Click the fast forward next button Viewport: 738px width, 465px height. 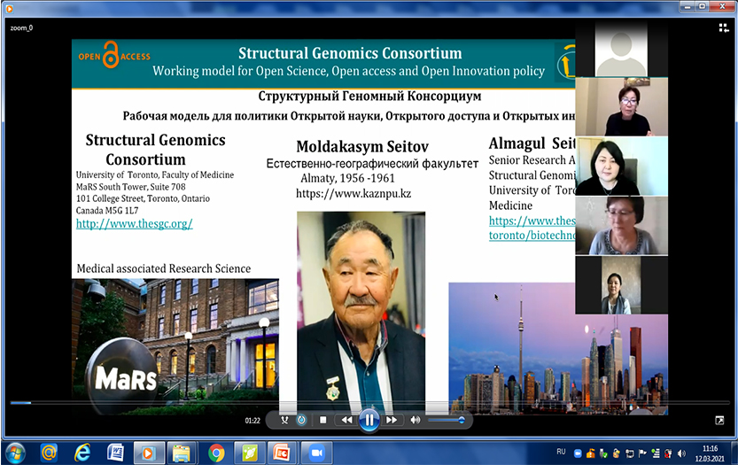pos(391,421)
